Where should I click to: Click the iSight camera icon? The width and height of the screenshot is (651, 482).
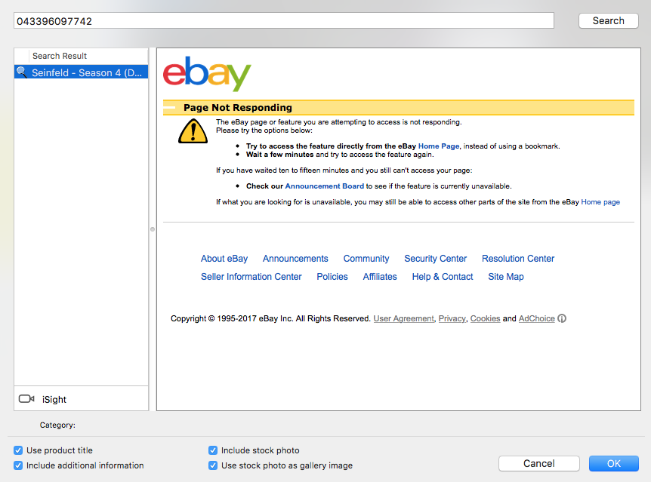point(26,399)
